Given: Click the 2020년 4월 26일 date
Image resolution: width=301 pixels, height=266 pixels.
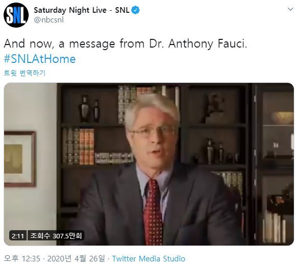Looking at the screenshot, I should [x=76, y=259].
